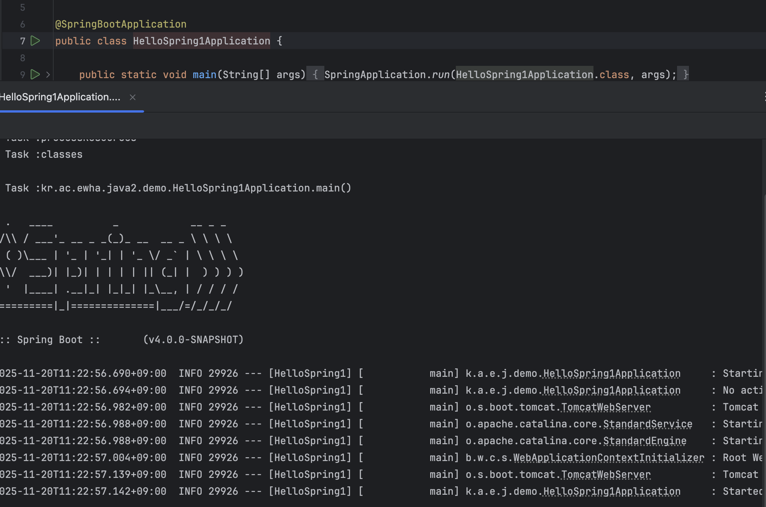Click the @SpringBootApplication annotation
Screen dimensions: 766x507
(121, 24)
